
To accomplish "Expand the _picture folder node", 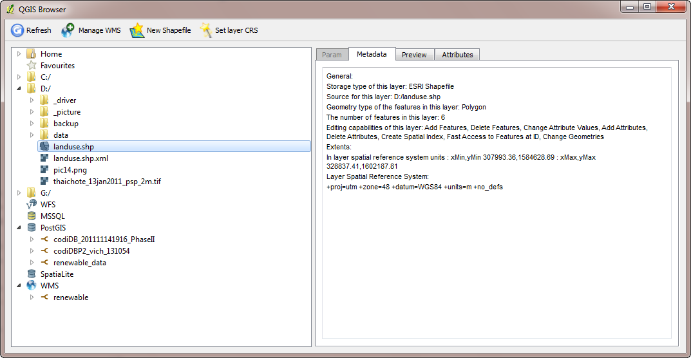I will 32,112.
